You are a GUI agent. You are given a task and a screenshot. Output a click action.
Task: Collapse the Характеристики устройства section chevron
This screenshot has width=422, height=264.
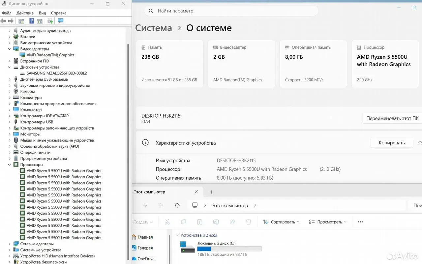pyautogui.click(x=419, y=142)
